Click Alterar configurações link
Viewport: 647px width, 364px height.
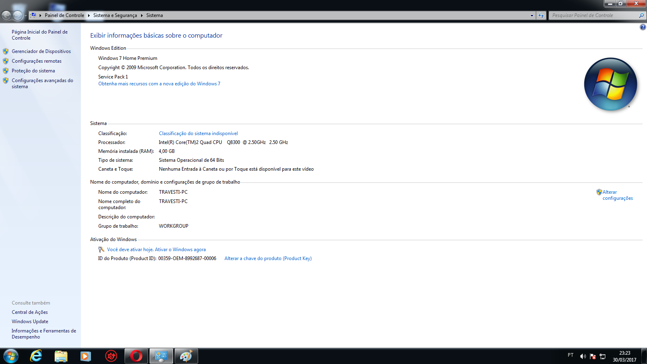pyautogui.click(x=617, y=195)
